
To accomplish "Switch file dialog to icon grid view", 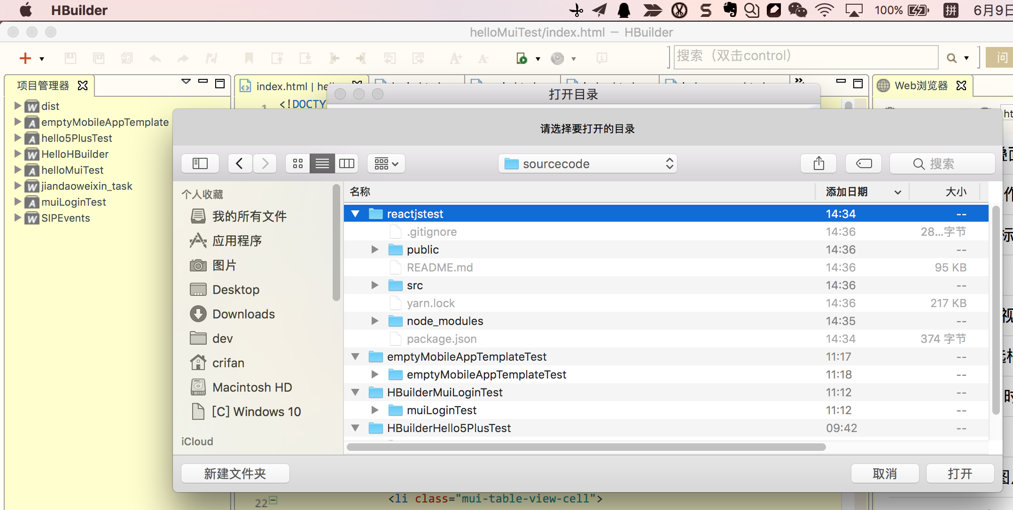I will 297,163.
